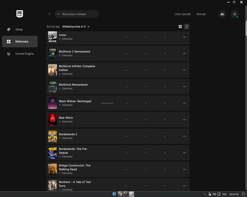Open more options for Aztez

[184, 37]
